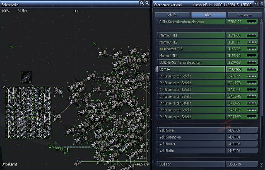Click ID cell ITLPS-10
This screenshot has height=170, width=265.
(x=242, y=56)
